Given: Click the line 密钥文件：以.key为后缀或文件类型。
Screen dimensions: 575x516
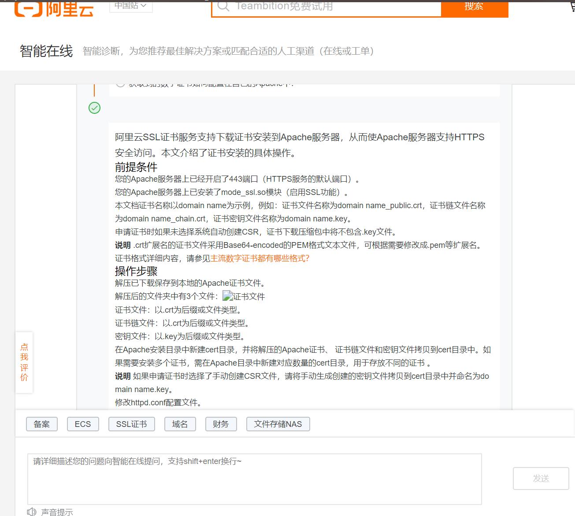Looking at the screenshot, I should (180, 336).
